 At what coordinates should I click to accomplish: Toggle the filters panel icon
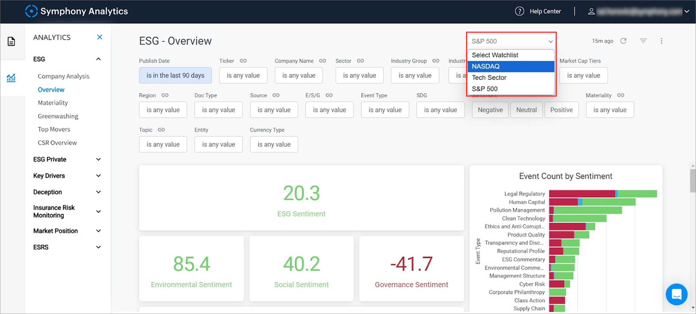pos(643,41)
